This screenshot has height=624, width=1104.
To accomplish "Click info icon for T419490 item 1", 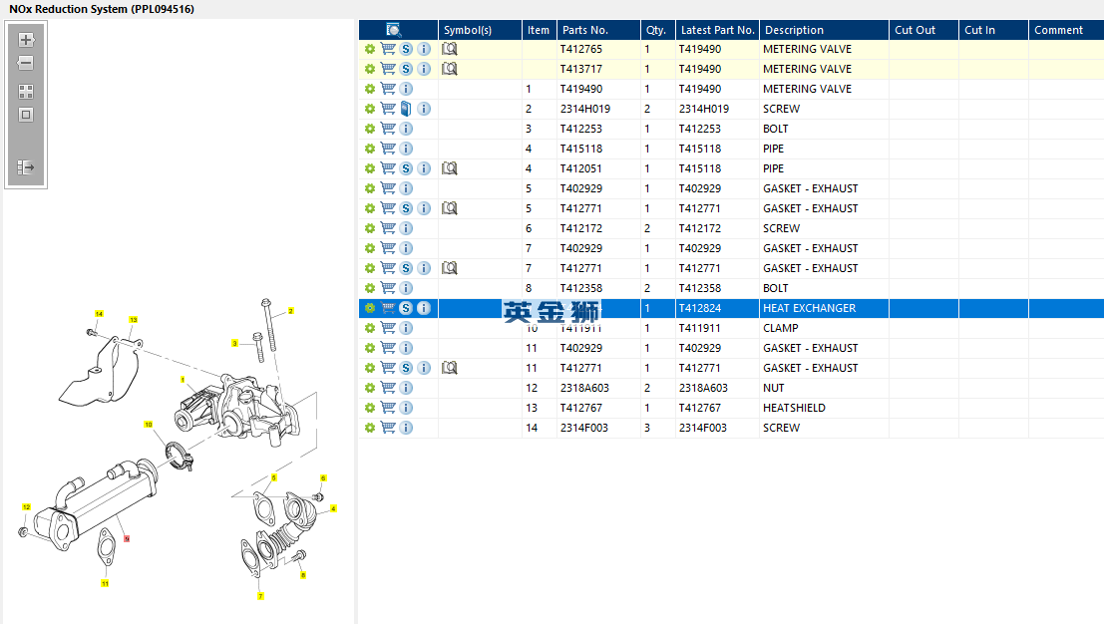I will coord(406,89).
